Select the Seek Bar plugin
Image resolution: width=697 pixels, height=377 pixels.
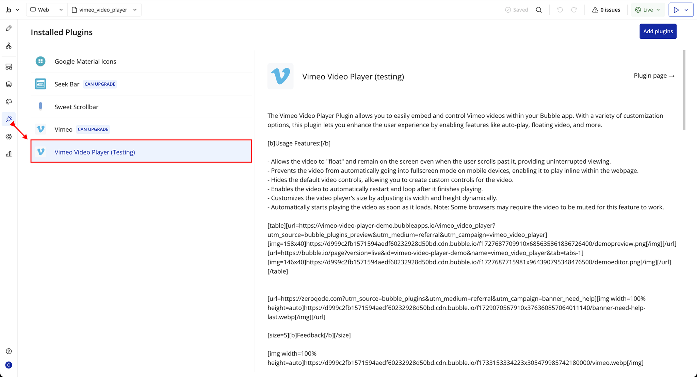67,84
